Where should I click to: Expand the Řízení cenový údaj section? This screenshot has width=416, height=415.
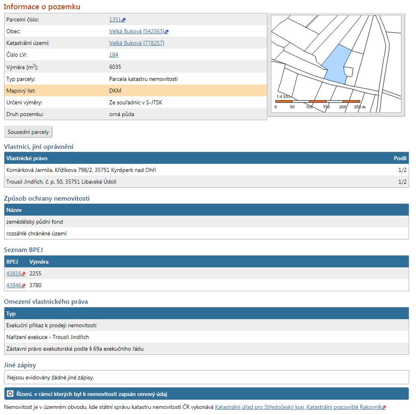tap(206, 394)
